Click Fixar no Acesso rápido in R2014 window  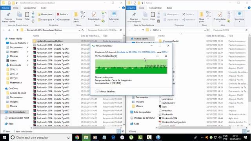click(x=134, y=17)
